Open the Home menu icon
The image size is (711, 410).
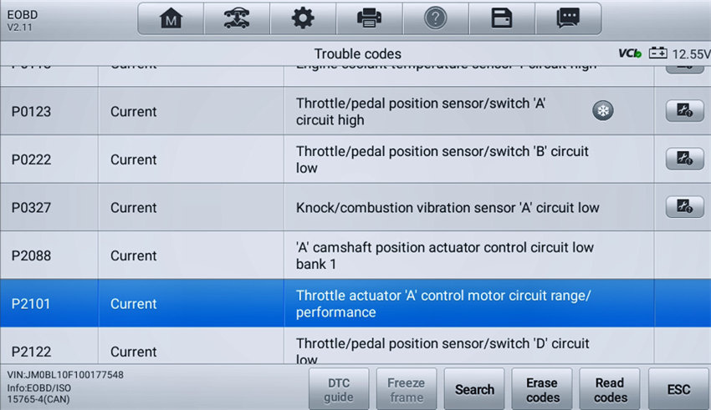(171, 18)
